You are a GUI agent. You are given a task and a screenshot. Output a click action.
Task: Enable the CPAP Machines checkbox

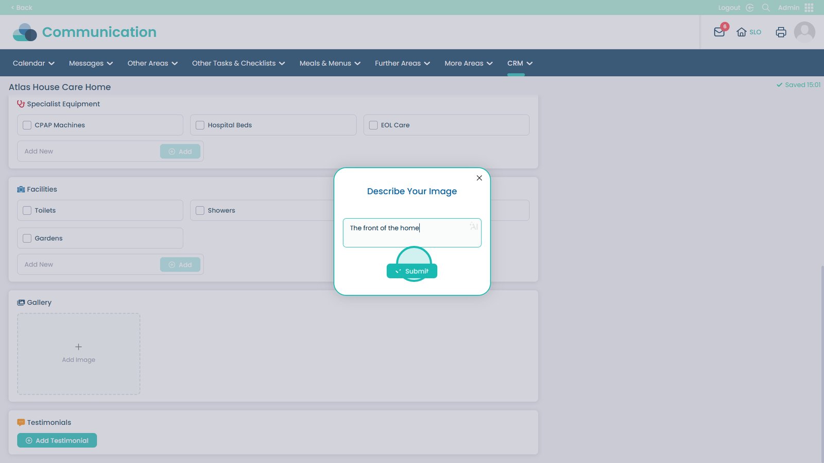(27, 125)
